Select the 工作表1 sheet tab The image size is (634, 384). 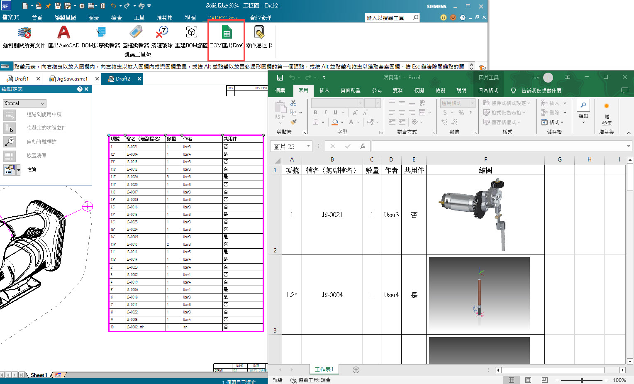tap(324, 369)
